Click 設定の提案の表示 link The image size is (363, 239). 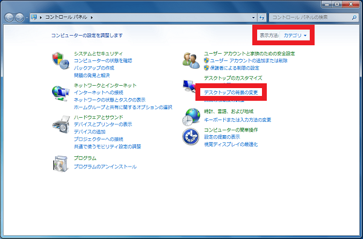point(222,137)
